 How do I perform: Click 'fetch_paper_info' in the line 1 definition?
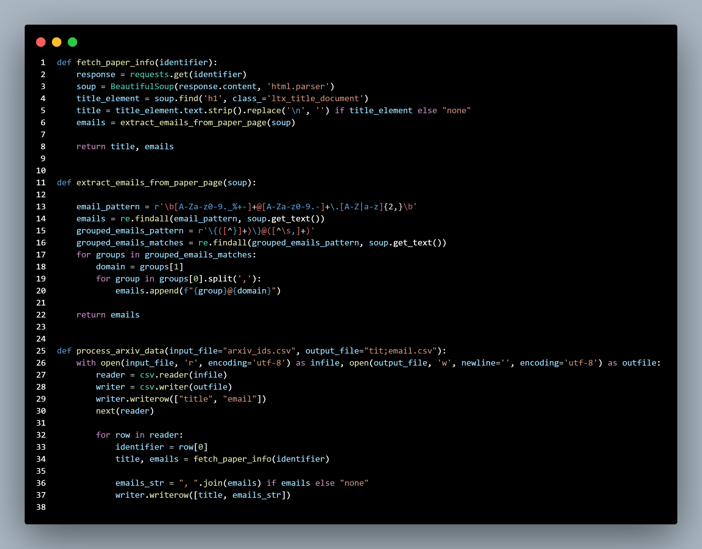click(x=116, y=62)
